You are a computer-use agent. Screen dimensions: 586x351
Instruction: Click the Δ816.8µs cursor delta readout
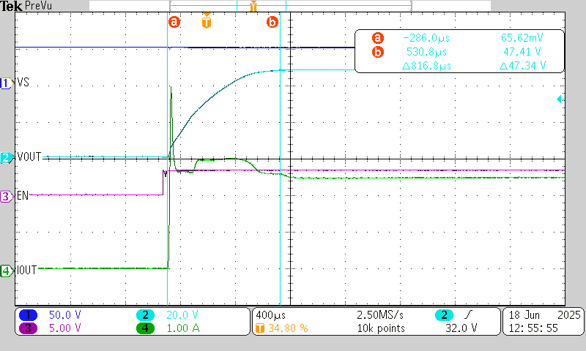(x=427, y=66)
